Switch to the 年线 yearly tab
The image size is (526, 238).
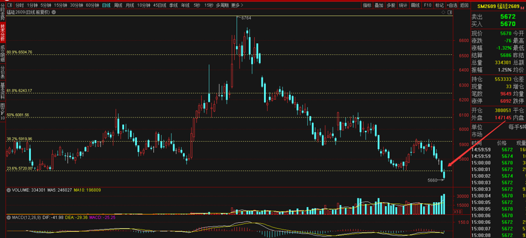pos(185,5)
